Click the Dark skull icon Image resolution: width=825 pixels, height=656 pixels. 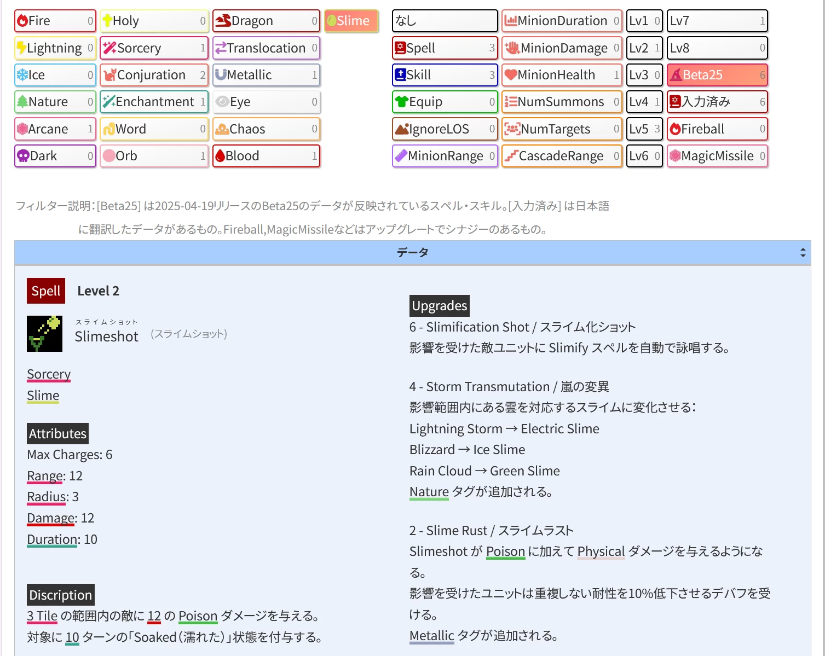23,156
